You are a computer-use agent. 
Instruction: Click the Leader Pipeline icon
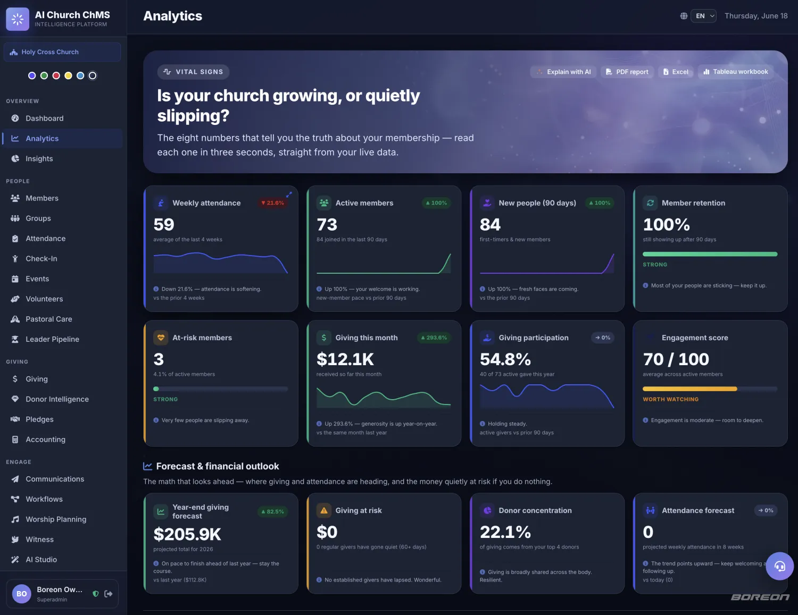[x=15, y=340]
